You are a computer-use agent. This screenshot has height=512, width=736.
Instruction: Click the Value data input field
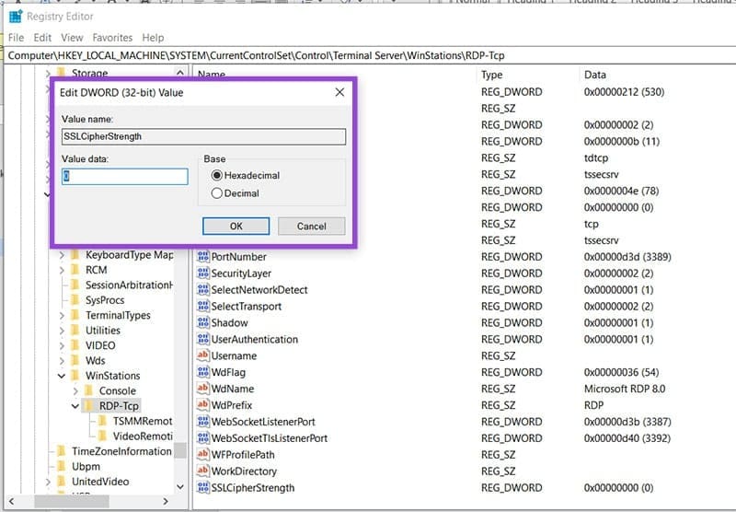tap(125, 176)
